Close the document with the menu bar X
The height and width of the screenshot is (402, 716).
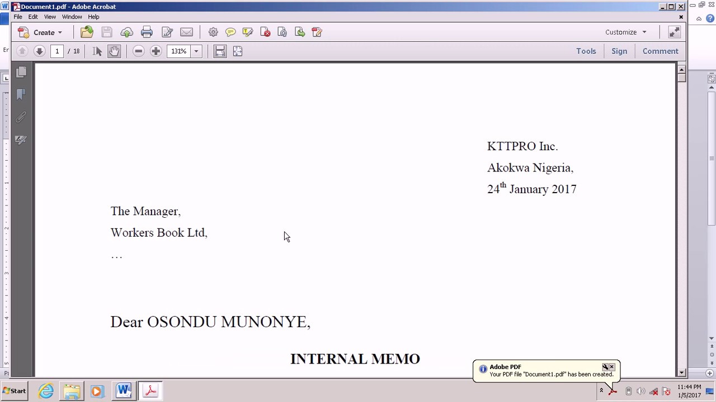coord(681,17)
